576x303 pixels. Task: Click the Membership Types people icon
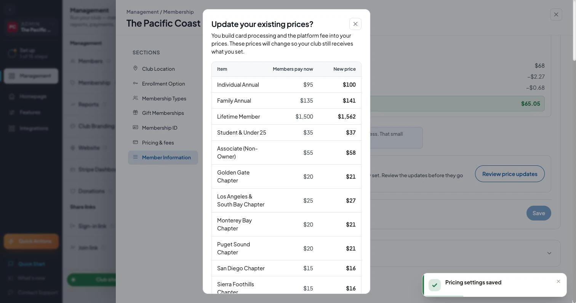click(135, 98)
